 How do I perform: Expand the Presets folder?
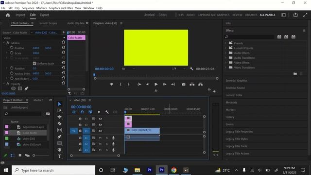point(225,43)
